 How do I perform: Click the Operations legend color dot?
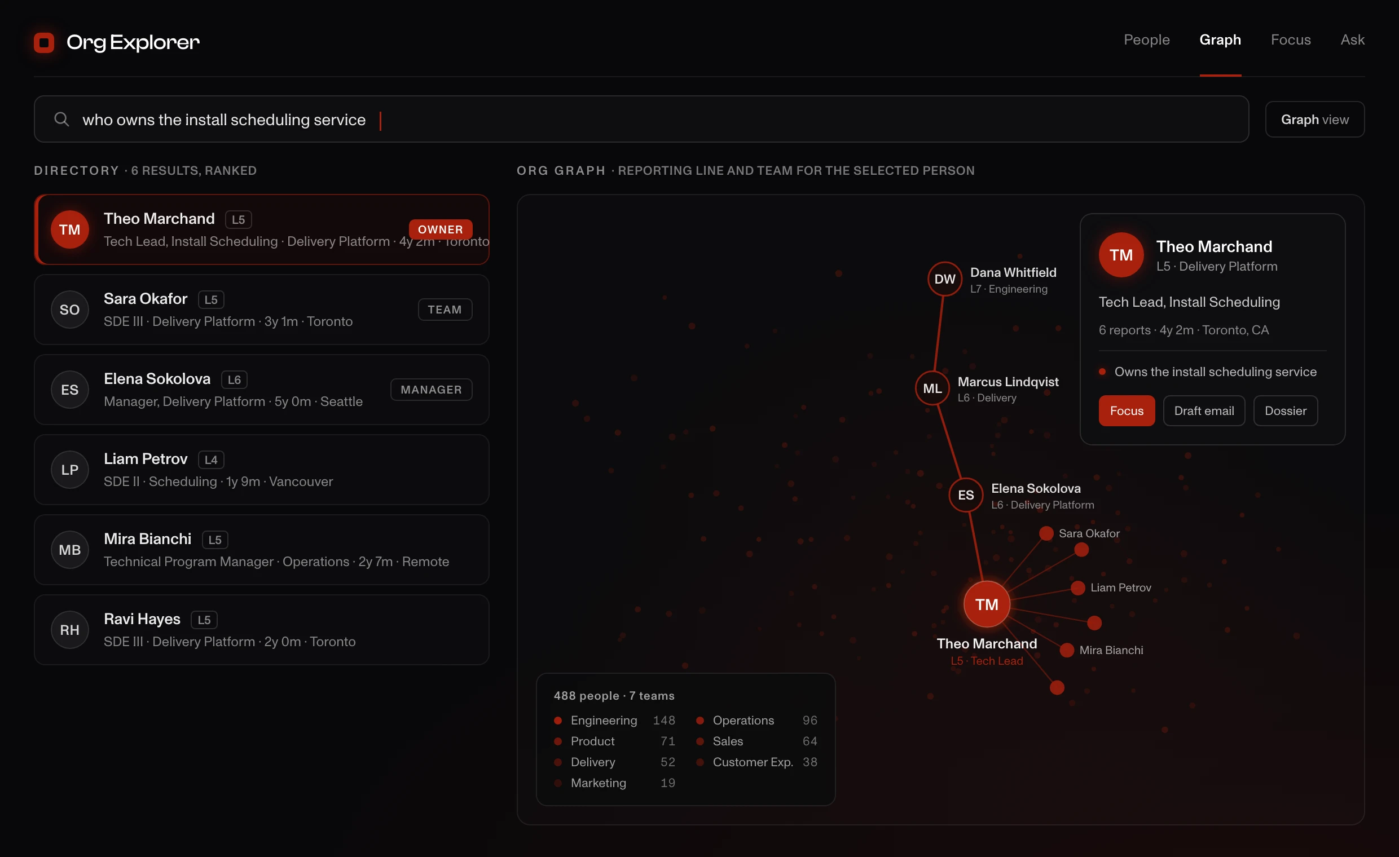pos(699,720)
